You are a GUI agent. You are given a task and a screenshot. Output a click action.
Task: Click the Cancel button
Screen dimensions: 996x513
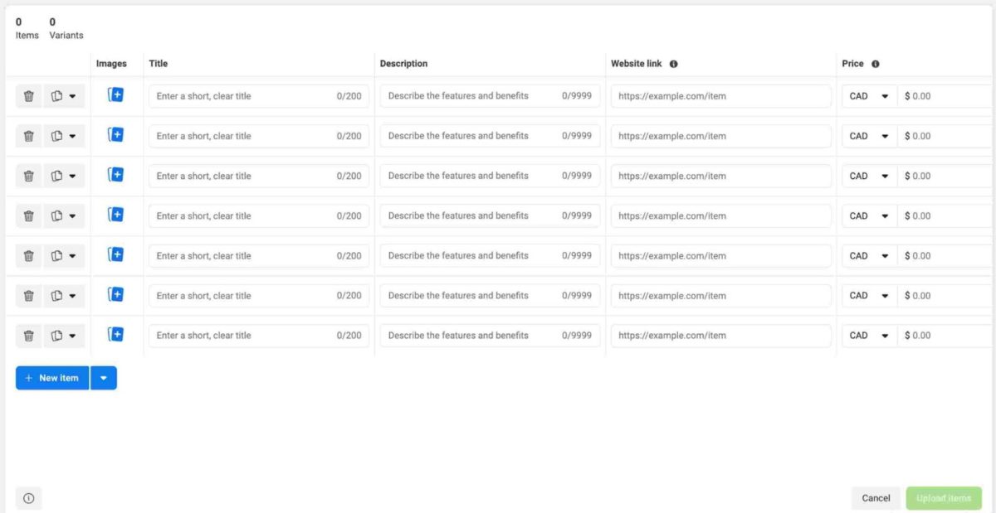[875, 497]
